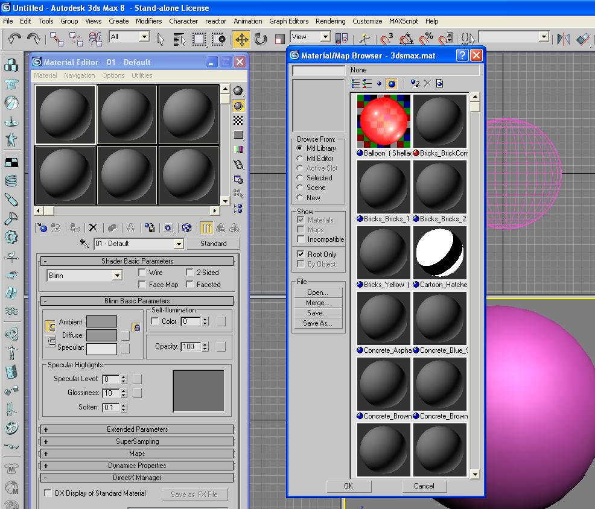
Task: Select Mtl Editor radio button
Action: (x=299, y=158)
